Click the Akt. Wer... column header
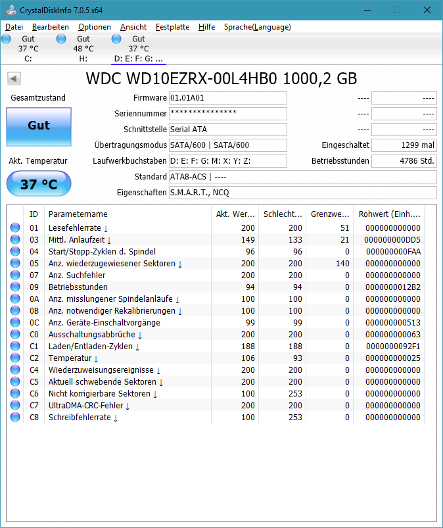 coord(235,214)
